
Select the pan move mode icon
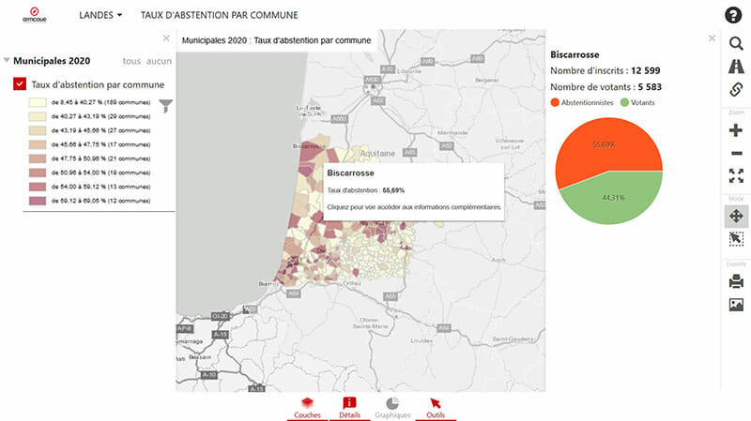736,217
